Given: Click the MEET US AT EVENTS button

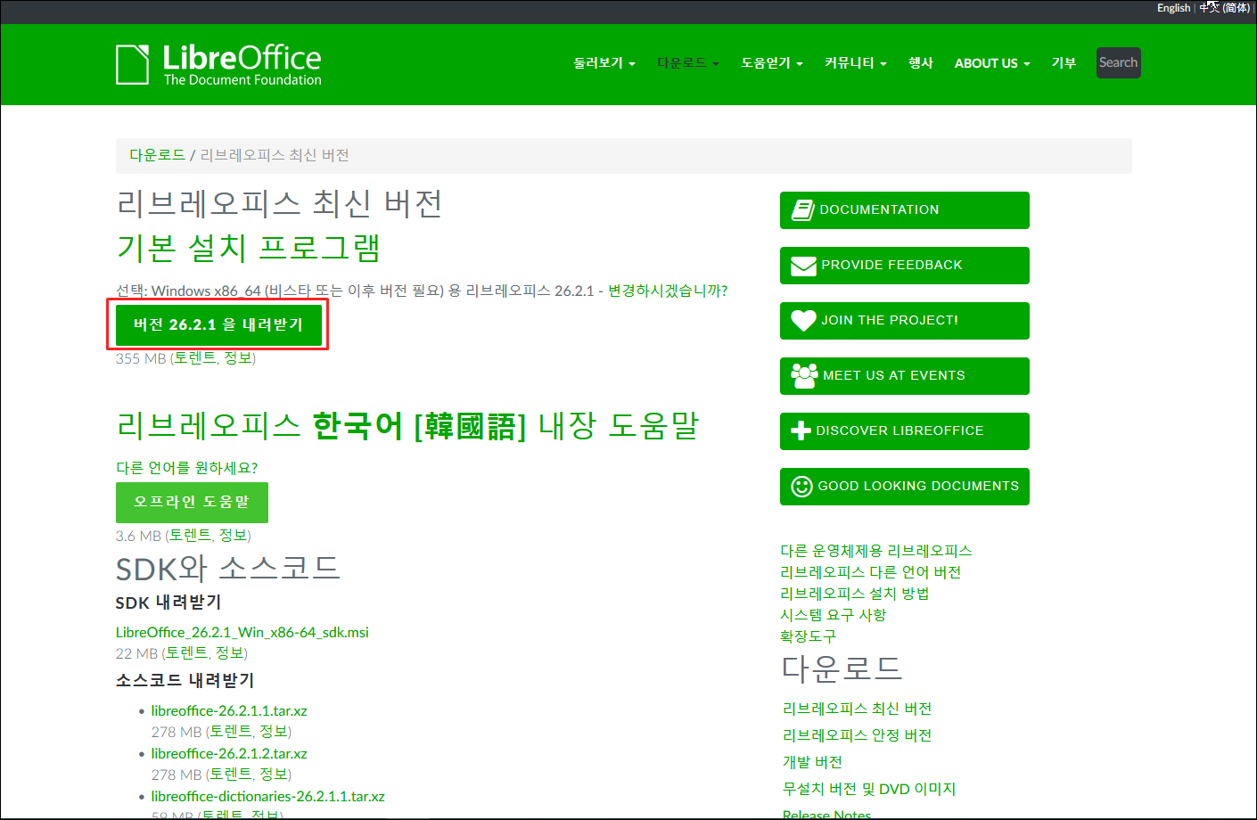Looking at the screenshot, I should 905,376.
